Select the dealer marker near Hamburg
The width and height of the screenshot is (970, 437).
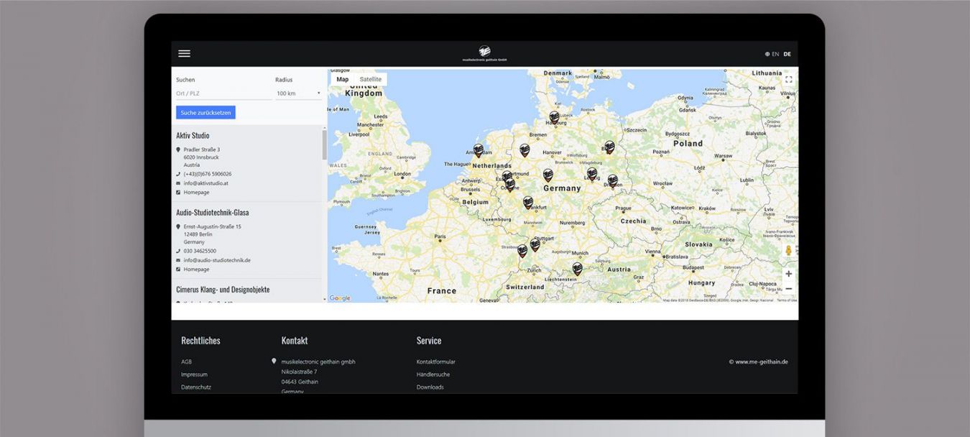tap(554, 117)
